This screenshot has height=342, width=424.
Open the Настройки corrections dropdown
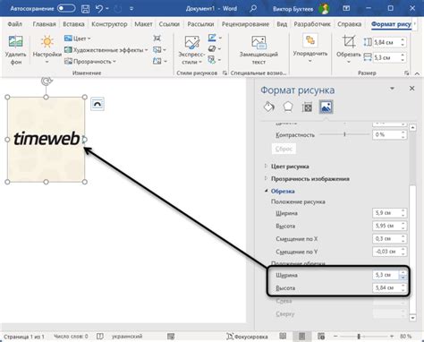tap(47, 49)
